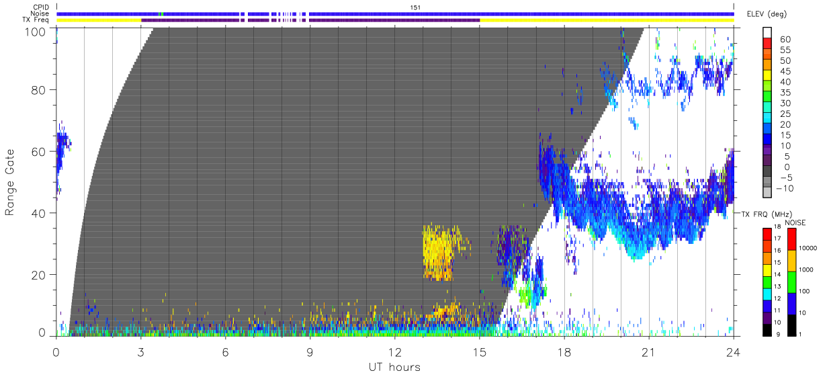Select the 'Range Gate' y-axis label
The height and width of the screenshot is (381, 825).
[10, 182]
